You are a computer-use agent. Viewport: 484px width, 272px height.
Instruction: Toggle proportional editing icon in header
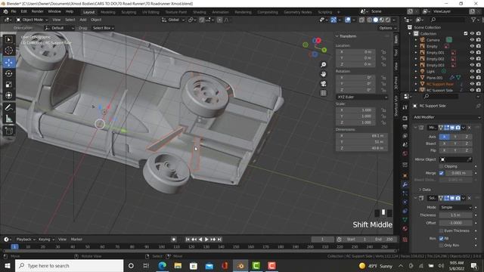219,20
